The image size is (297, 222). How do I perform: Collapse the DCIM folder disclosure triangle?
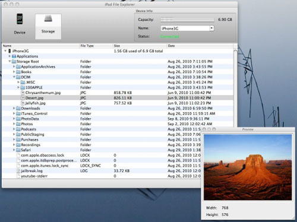pyautogui.click(x=14, y=77)
